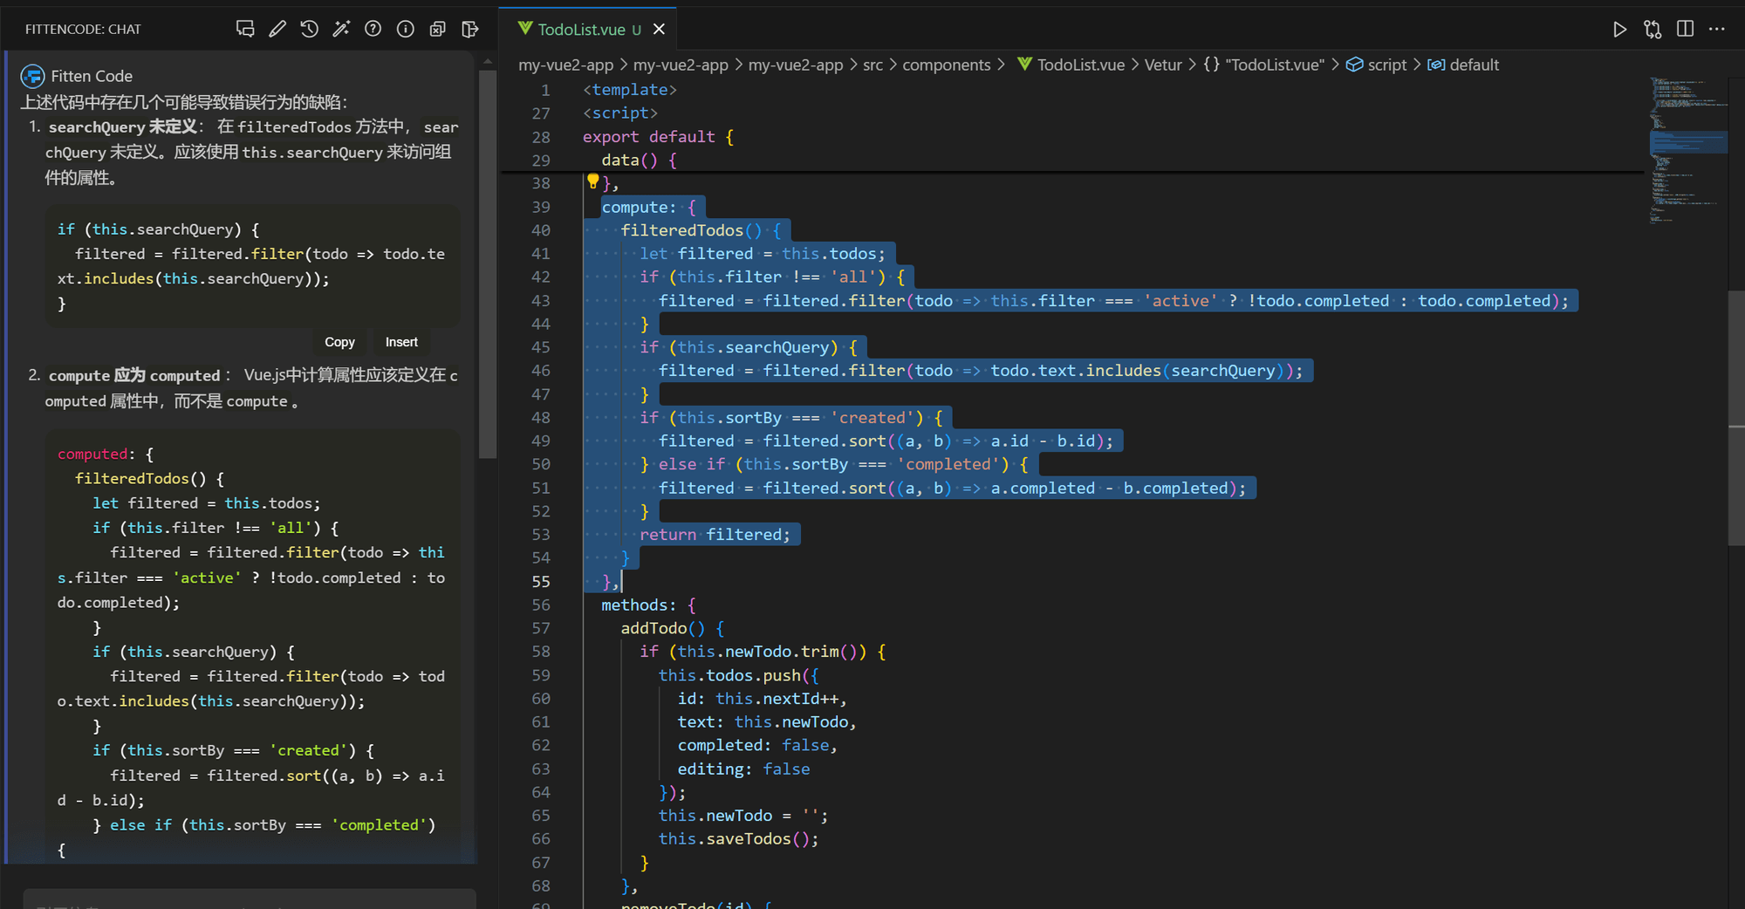The image size is (1745, 909).
Task: Click the sticky line '<template>' at top
Action: pos(630,89)
